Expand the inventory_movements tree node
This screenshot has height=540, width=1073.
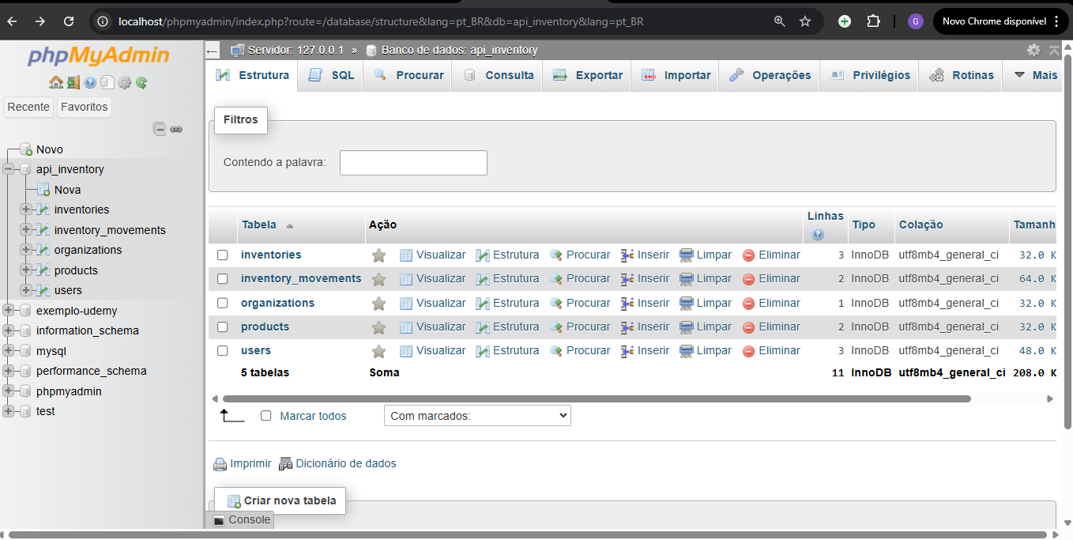coord(26,229)
